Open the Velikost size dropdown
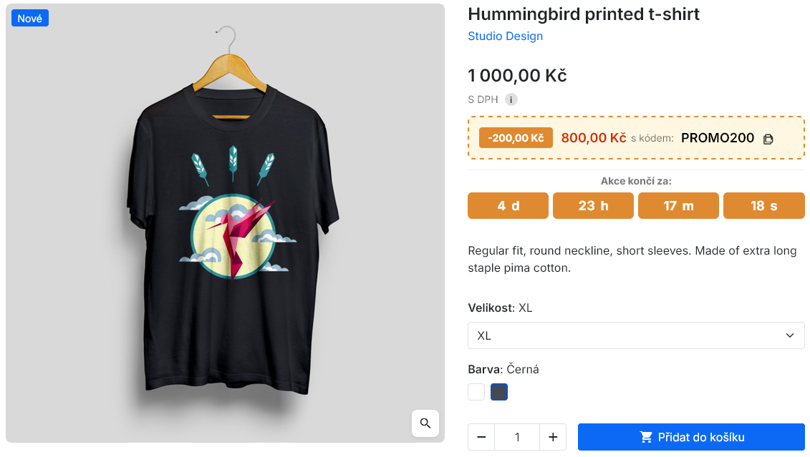810x457 pixels. tap(636, 335)
